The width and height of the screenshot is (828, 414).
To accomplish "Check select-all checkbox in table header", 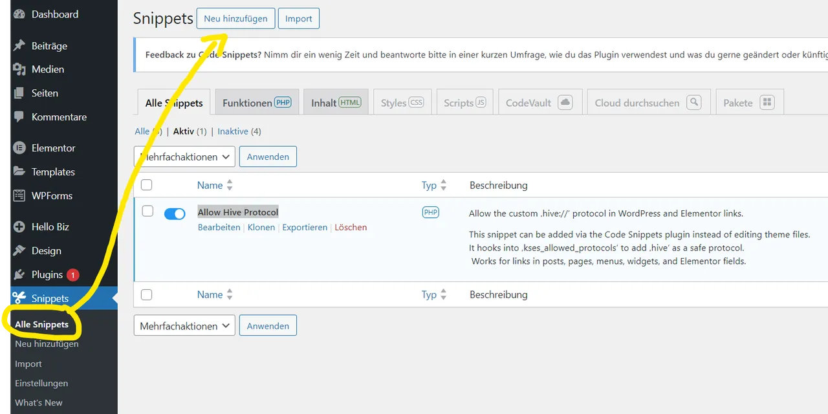I will 147,185.
